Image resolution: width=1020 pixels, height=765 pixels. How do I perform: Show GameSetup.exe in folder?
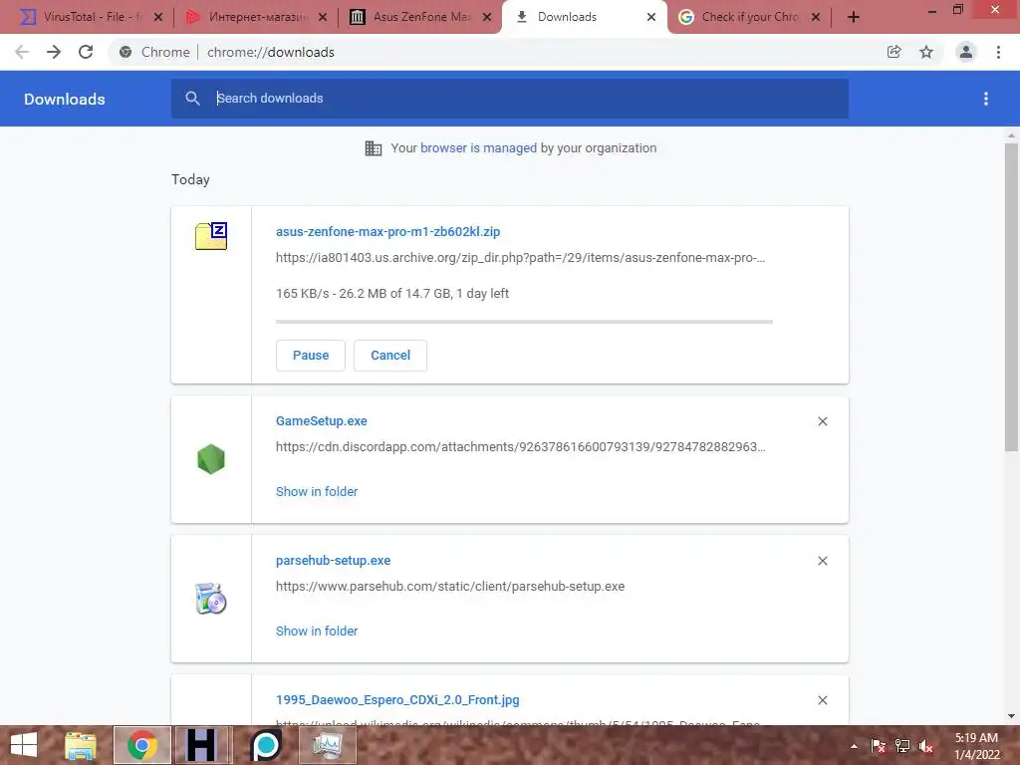pos(317,492)
